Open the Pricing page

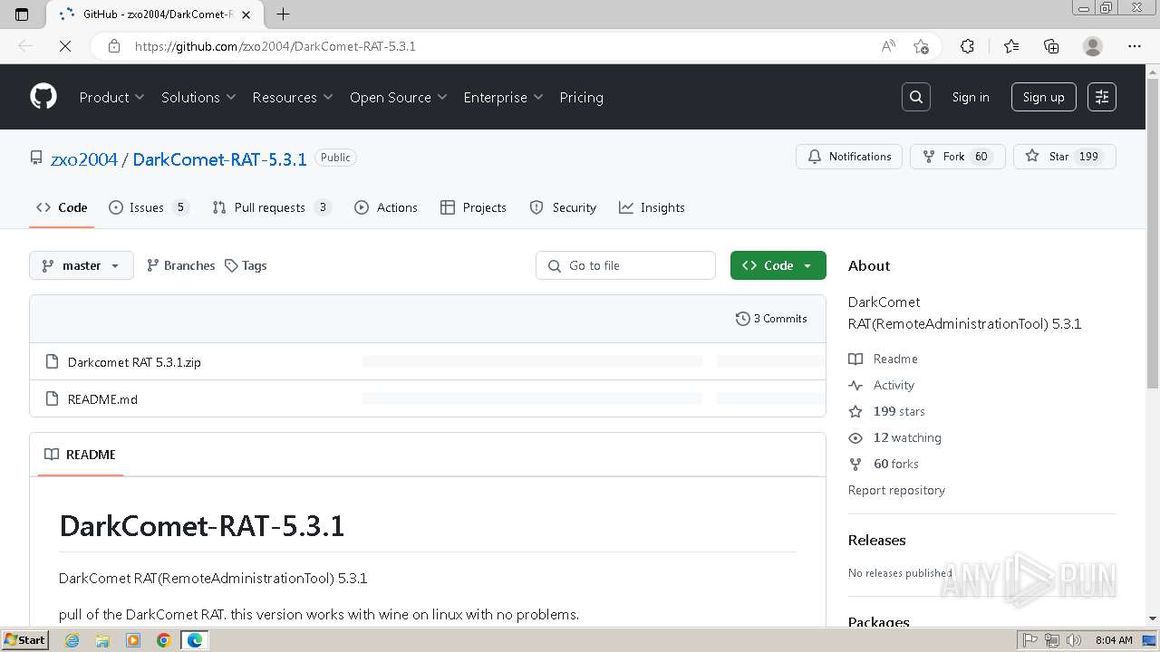click(x=581, y=97)
